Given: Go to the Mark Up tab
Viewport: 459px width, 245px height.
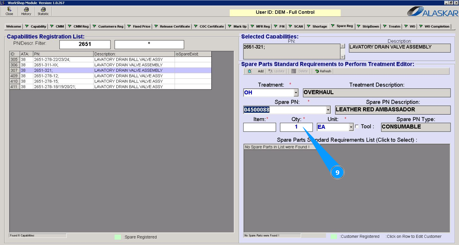Looking at the screenshot, I should coord(237,26).
